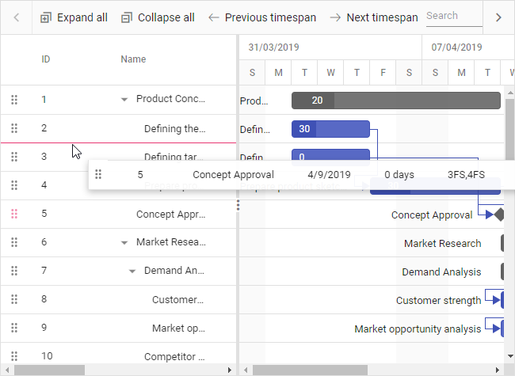Click the ID column header

click(x=46, y=59)
